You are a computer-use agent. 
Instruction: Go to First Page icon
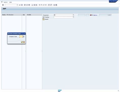39,5
